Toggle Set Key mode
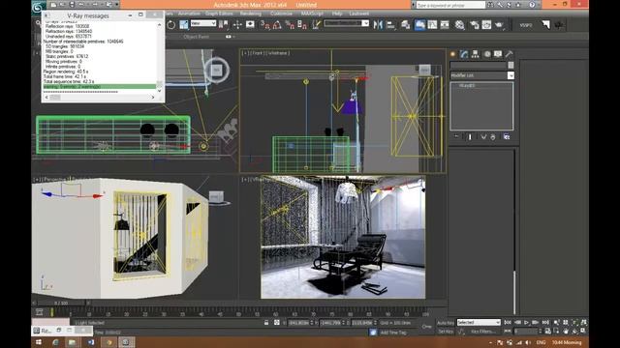 446,332
